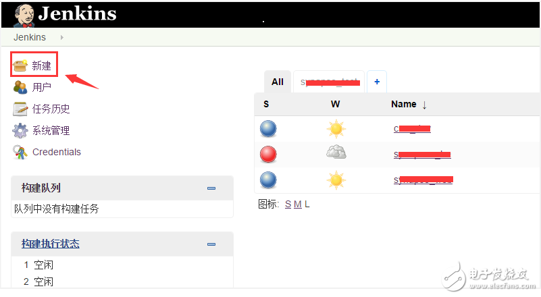Image resolution: width=541 pixels, height=297 pixels.
Task: Set icon size to M
Action: click(x=298, y=205)
